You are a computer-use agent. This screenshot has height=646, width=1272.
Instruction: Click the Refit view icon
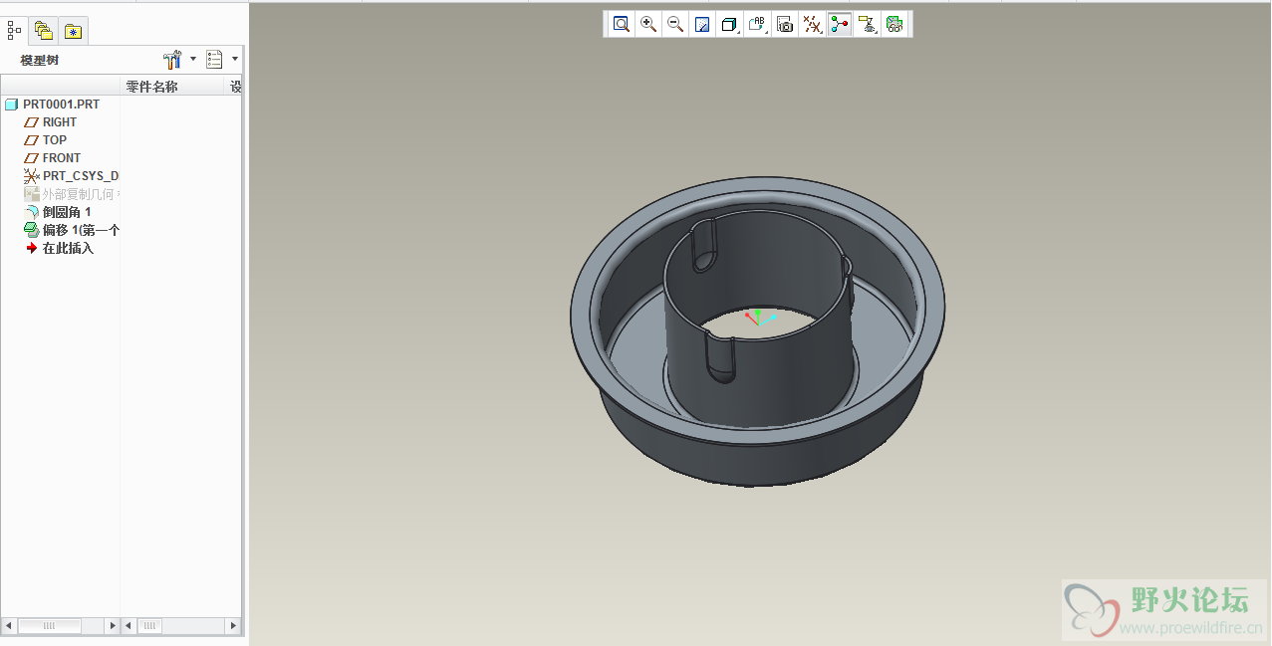(x=622, y=24)
